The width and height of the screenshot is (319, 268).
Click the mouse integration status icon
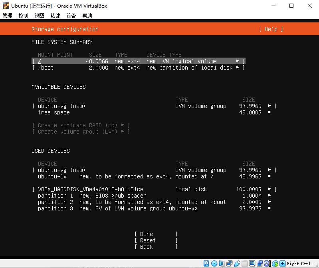pos(275,263)
